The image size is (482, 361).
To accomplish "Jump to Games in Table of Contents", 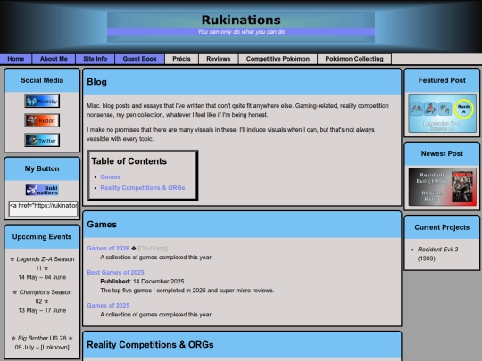I will click(x=110, y=177).
